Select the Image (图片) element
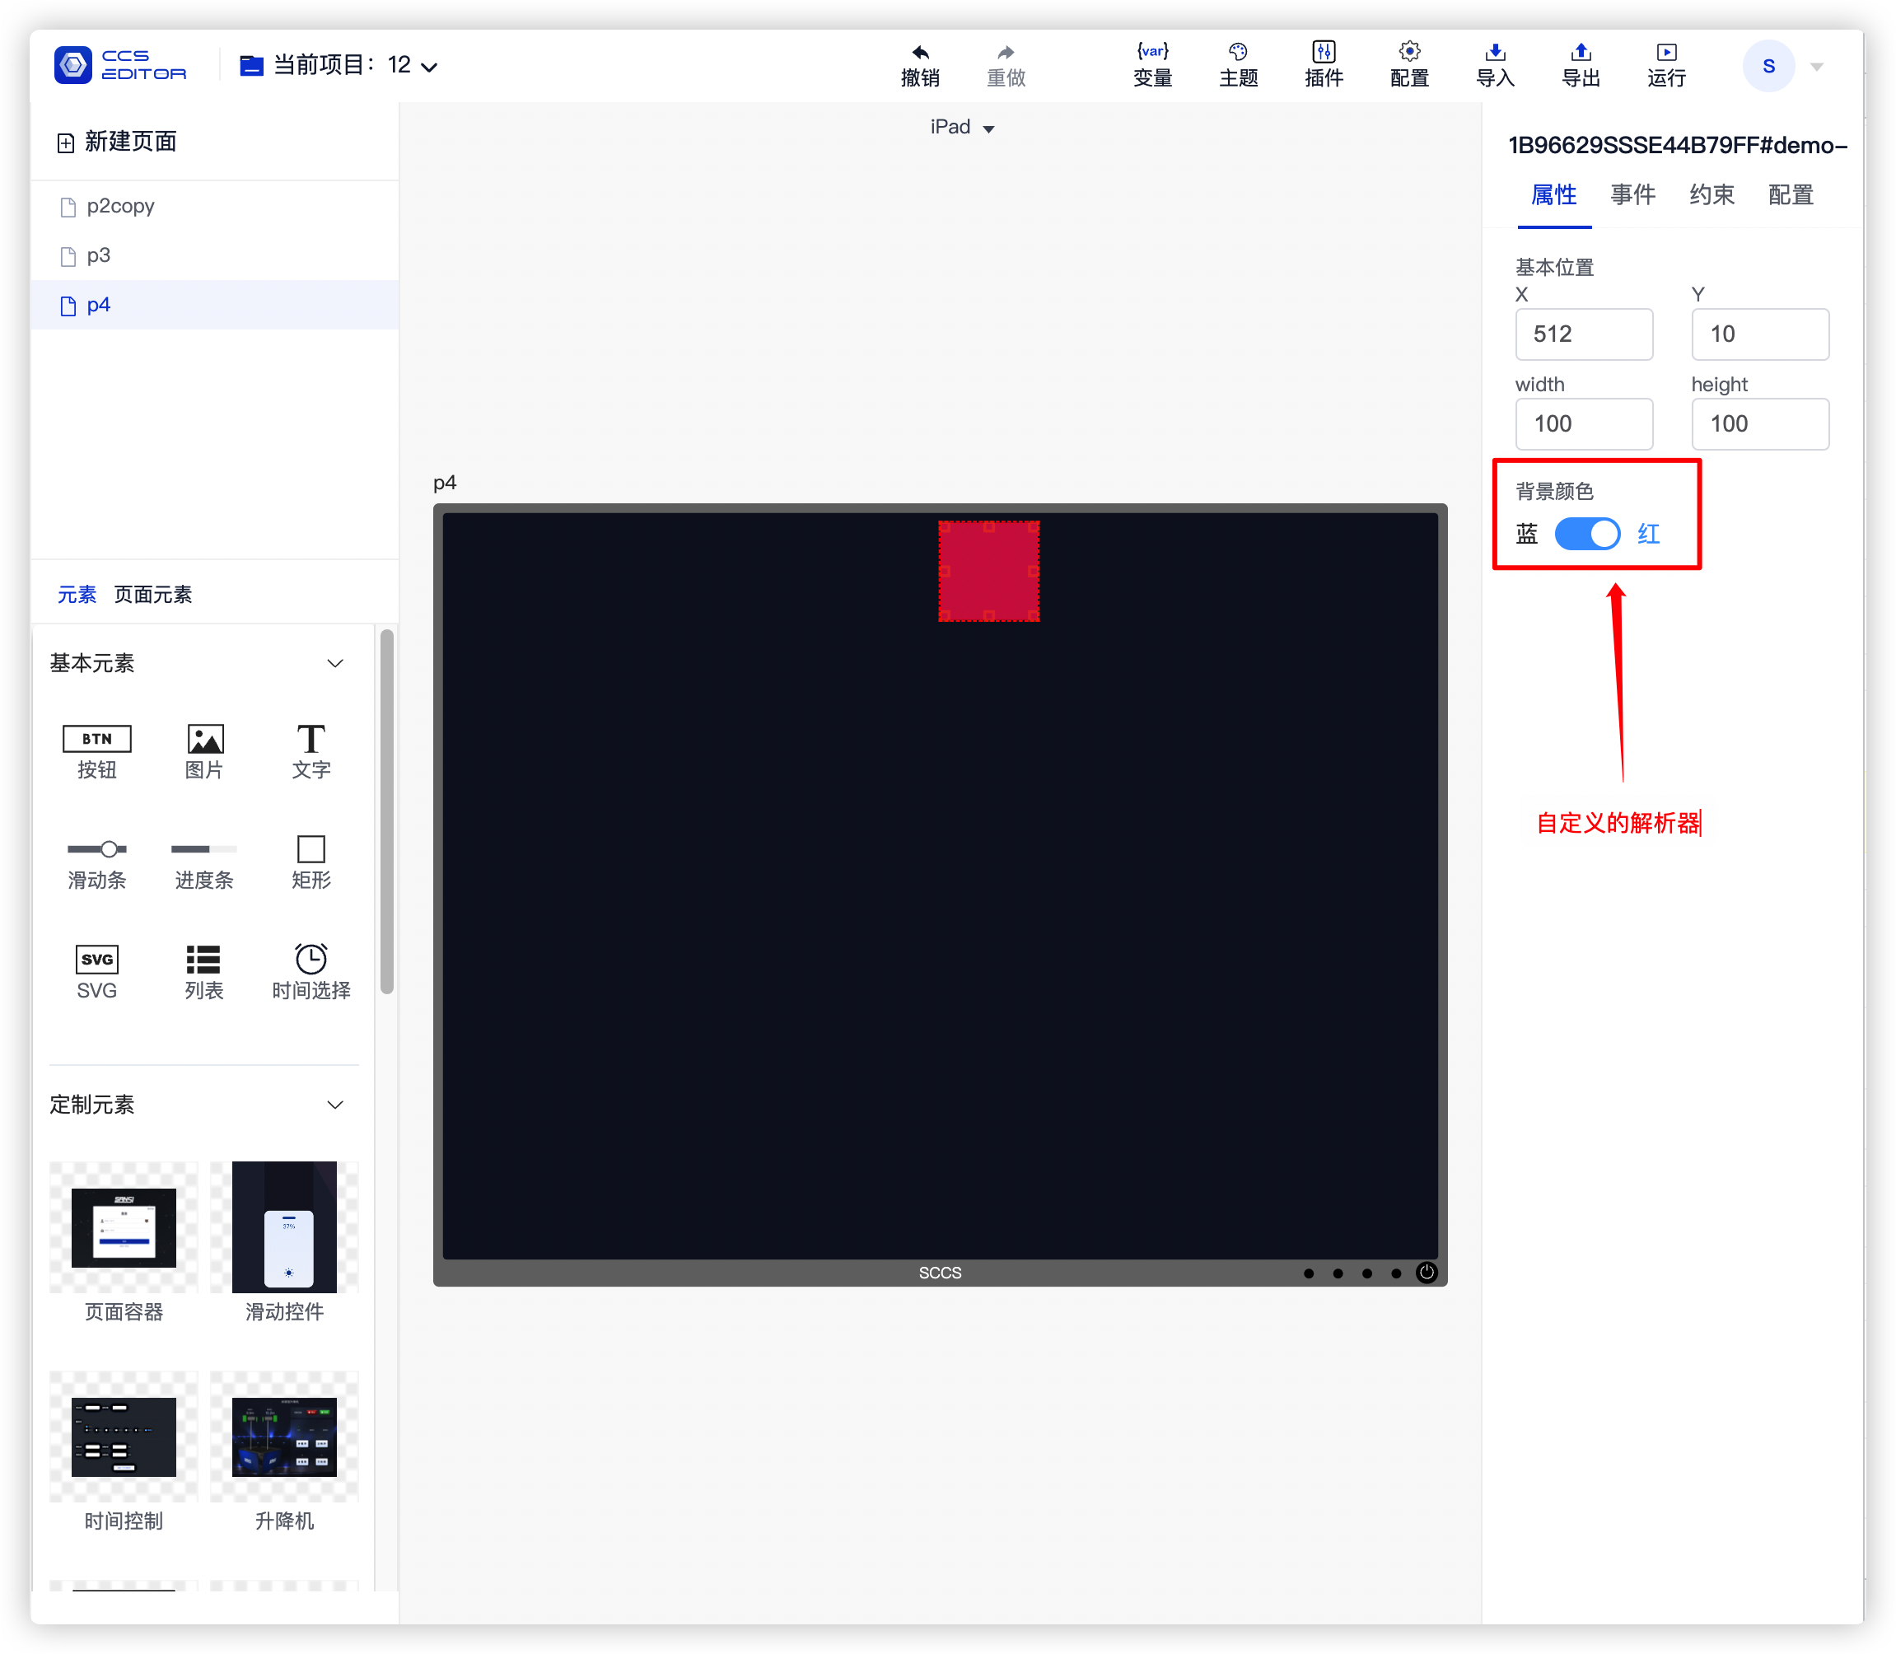 pyautogui.click(x=204, y=752)
